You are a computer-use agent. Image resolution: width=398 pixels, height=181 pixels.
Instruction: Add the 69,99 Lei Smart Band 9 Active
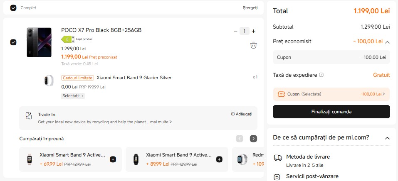click(x=113, y=159)
